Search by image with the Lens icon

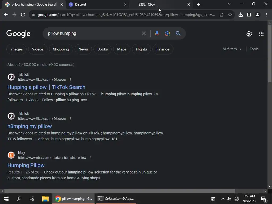[168, 33]
